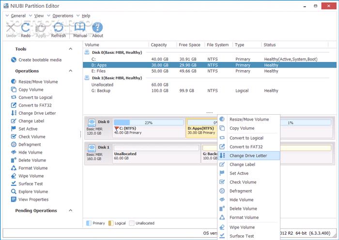Click sidebar Format Volume icon
This screenshot has height=240, width=339.
(x=14, y=168)
